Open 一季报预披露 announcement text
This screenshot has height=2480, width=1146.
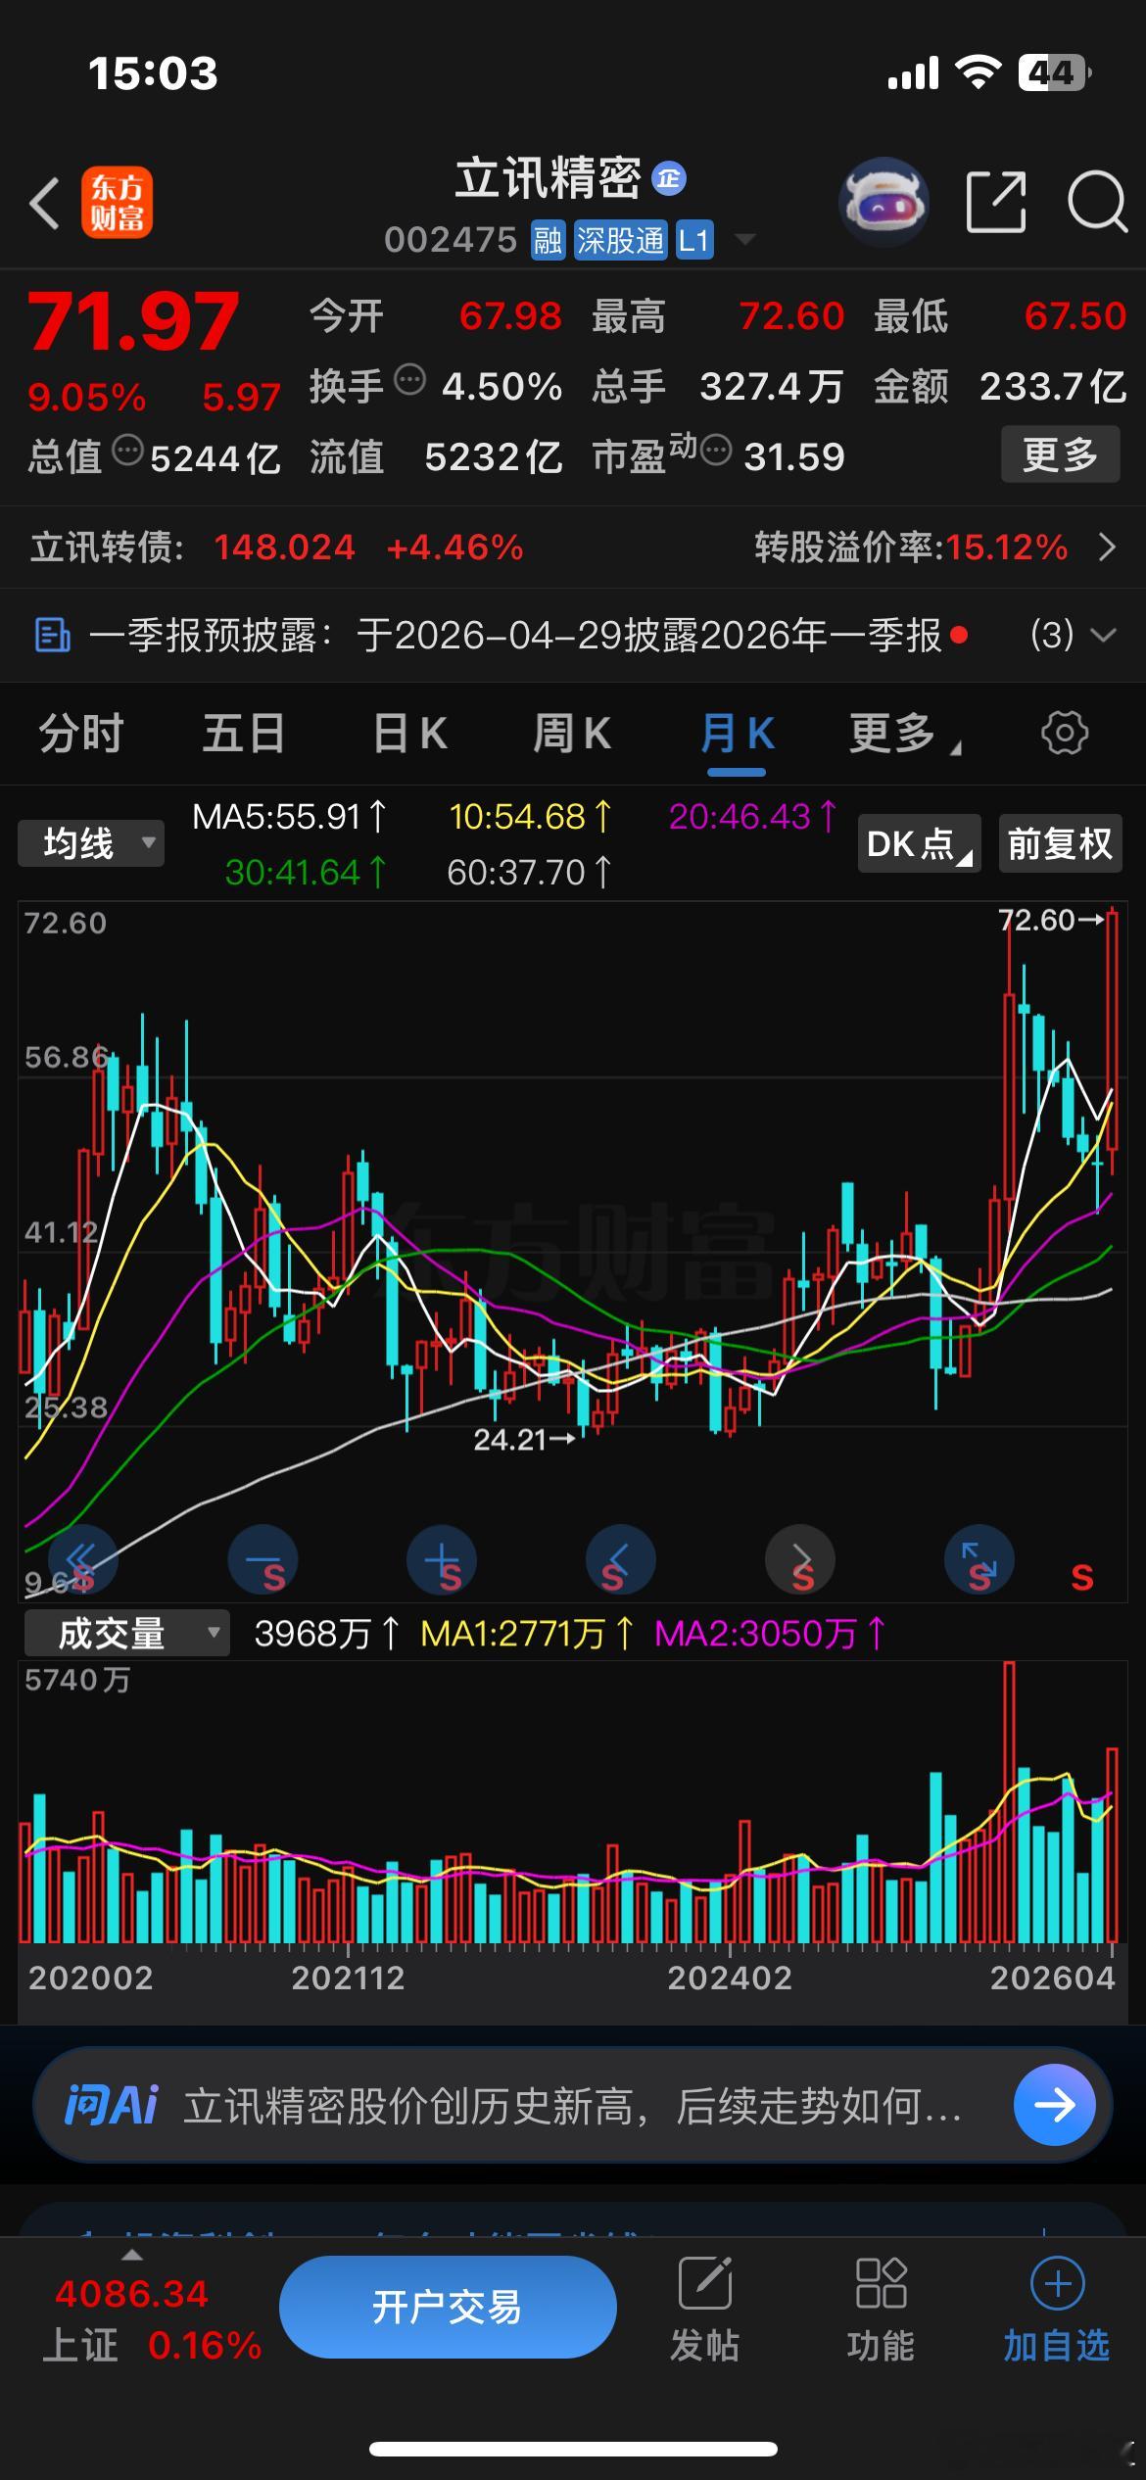515,635
